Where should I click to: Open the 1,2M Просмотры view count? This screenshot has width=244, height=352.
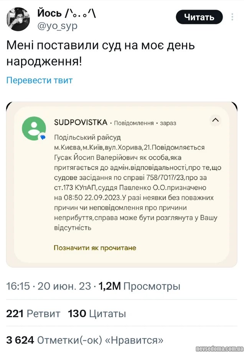(139, 286)
